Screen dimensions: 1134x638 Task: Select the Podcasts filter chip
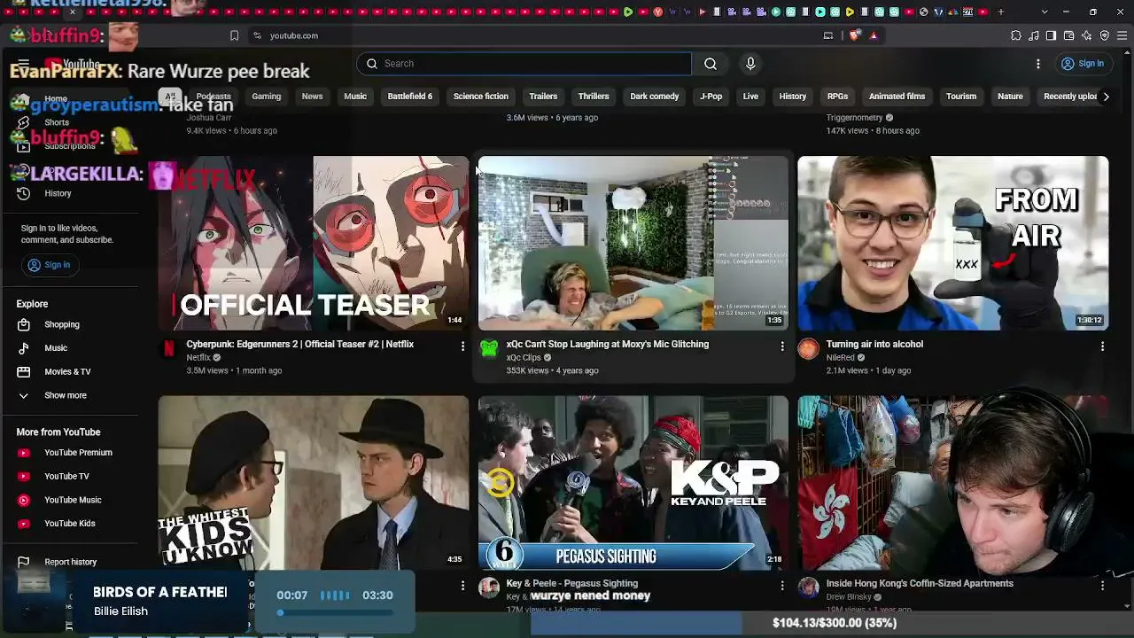pos(214,97)
